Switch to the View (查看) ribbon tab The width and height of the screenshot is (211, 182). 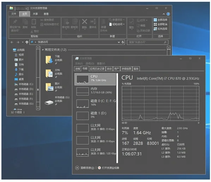click(x=46, y=14)
